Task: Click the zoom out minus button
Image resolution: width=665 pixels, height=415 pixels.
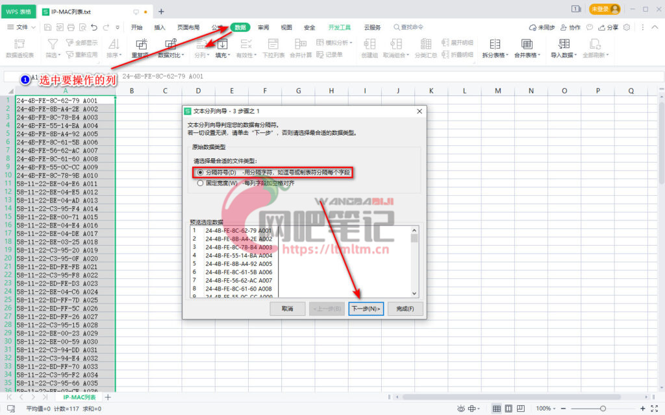Action: coord(563,409)
